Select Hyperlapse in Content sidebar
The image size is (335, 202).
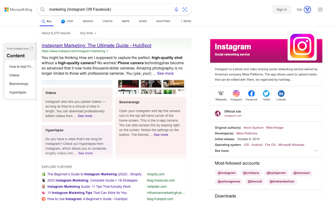[x=18, y=92]
